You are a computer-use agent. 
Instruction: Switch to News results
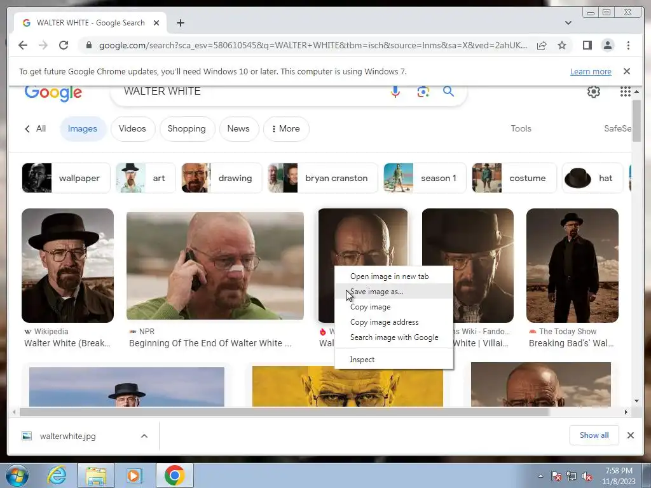pyautogui.click(x=238, y=128)
